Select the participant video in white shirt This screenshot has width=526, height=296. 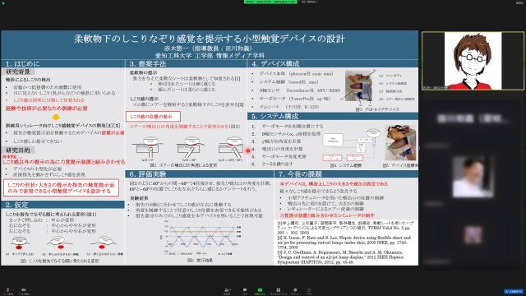pos(473,177)
